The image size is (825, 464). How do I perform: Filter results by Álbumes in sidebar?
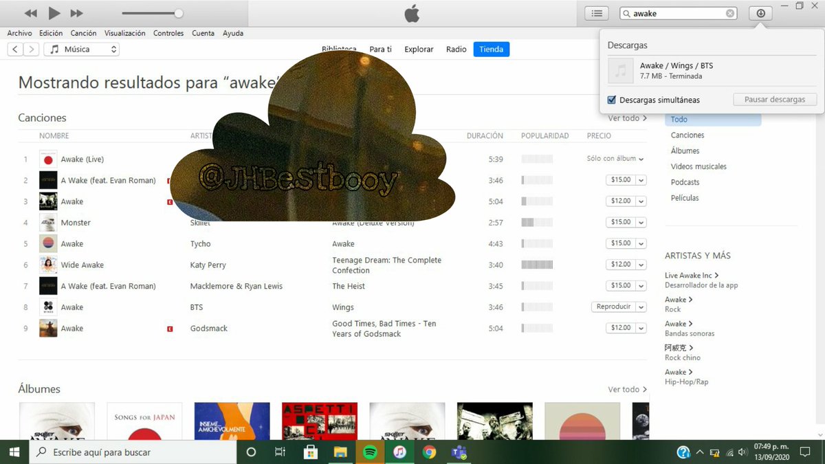(685, 151)
